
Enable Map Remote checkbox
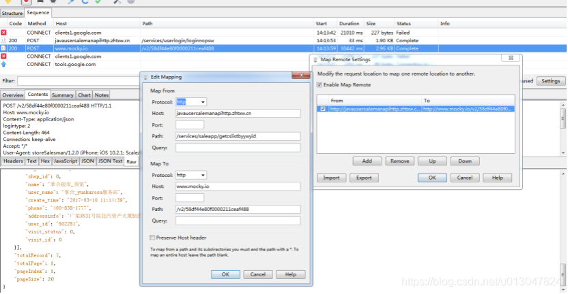pos(319,85)
